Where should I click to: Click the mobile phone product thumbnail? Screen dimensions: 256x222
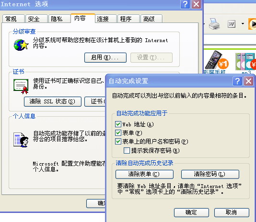point(217,61)
